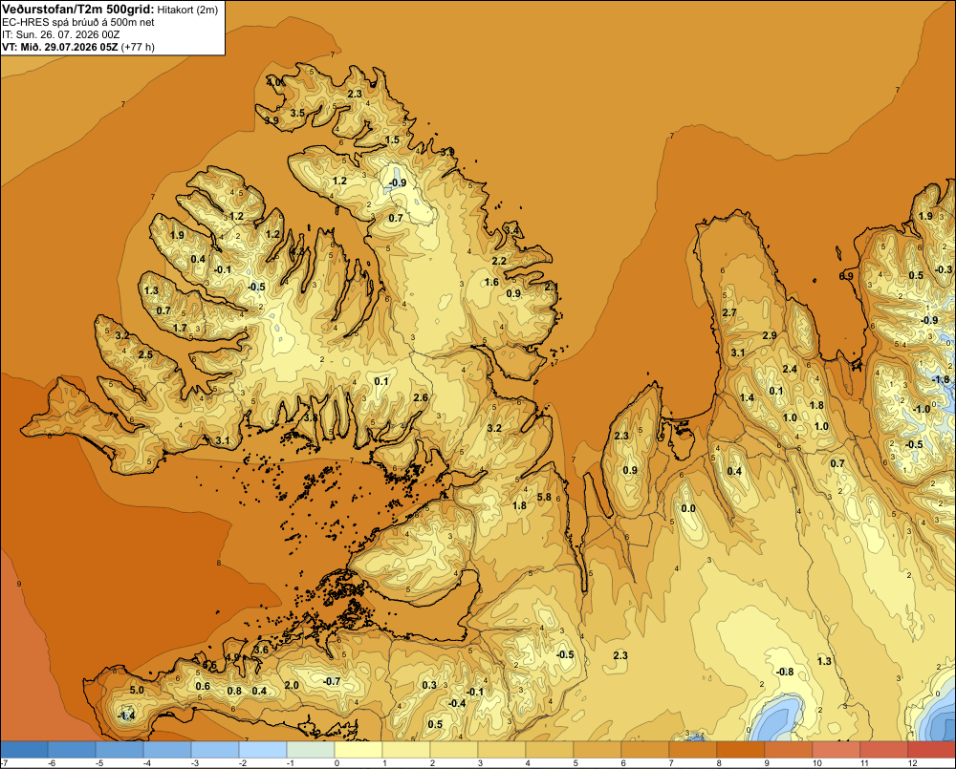Image resolution: width=956 pixels, height=769 pixels.
Task: Click the 5.8 temperature label on the map
Action: click(x=544, y=498)
